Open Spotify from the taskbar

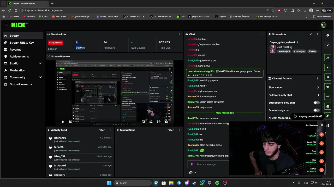(x=217, y=183)
